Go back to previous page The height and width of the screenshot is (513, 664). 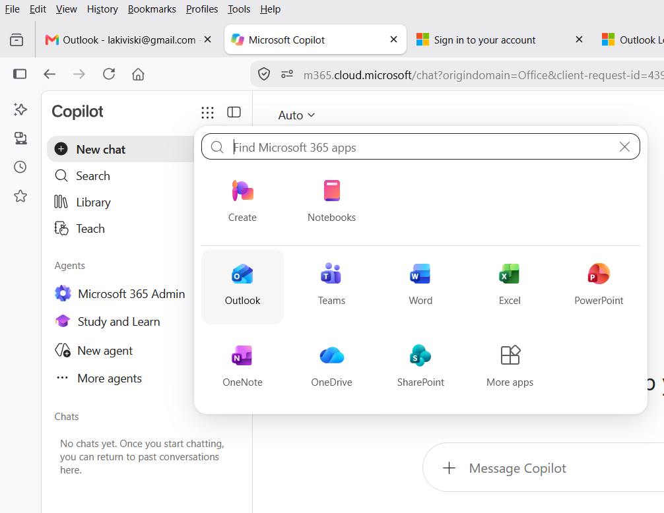click(x=50, y=74)
